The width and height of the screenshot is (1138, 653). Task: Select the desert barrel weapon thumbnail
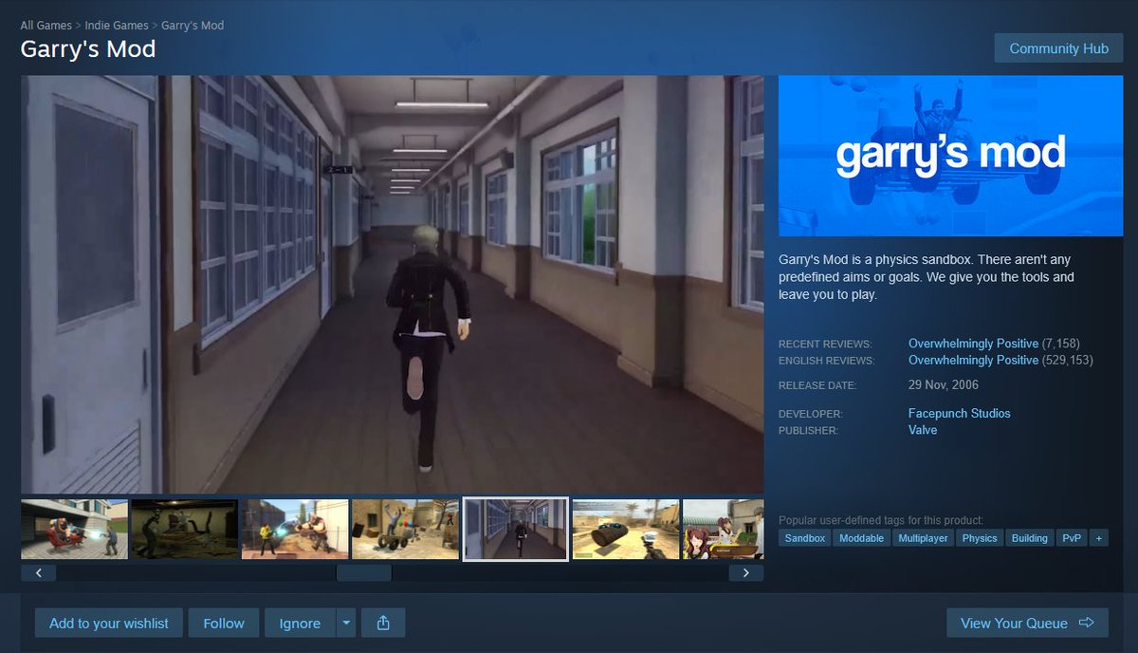tap(626, 529)
